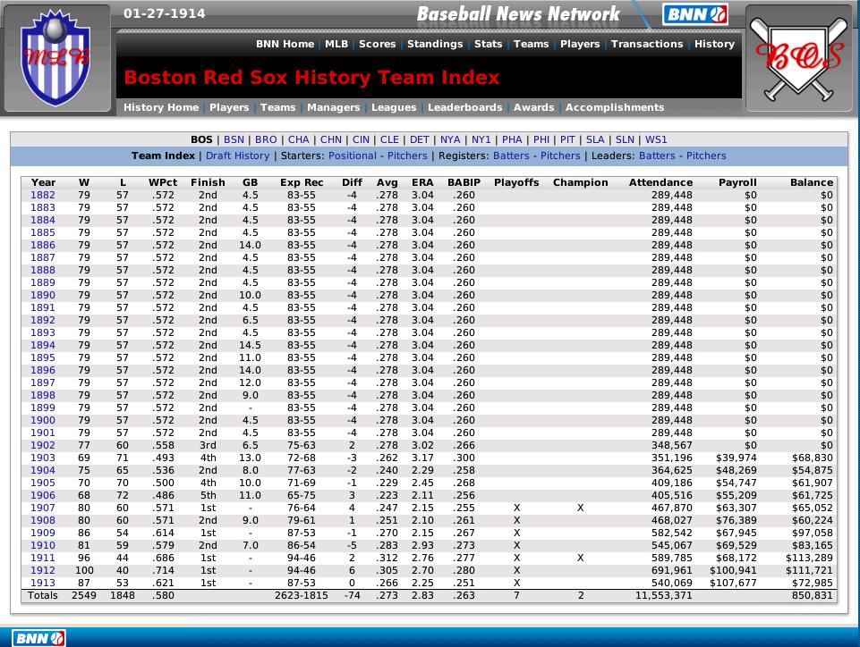This screenshot has height=647, width=860.
Task: Open Leaders Batters link
Action: (657, 155)
